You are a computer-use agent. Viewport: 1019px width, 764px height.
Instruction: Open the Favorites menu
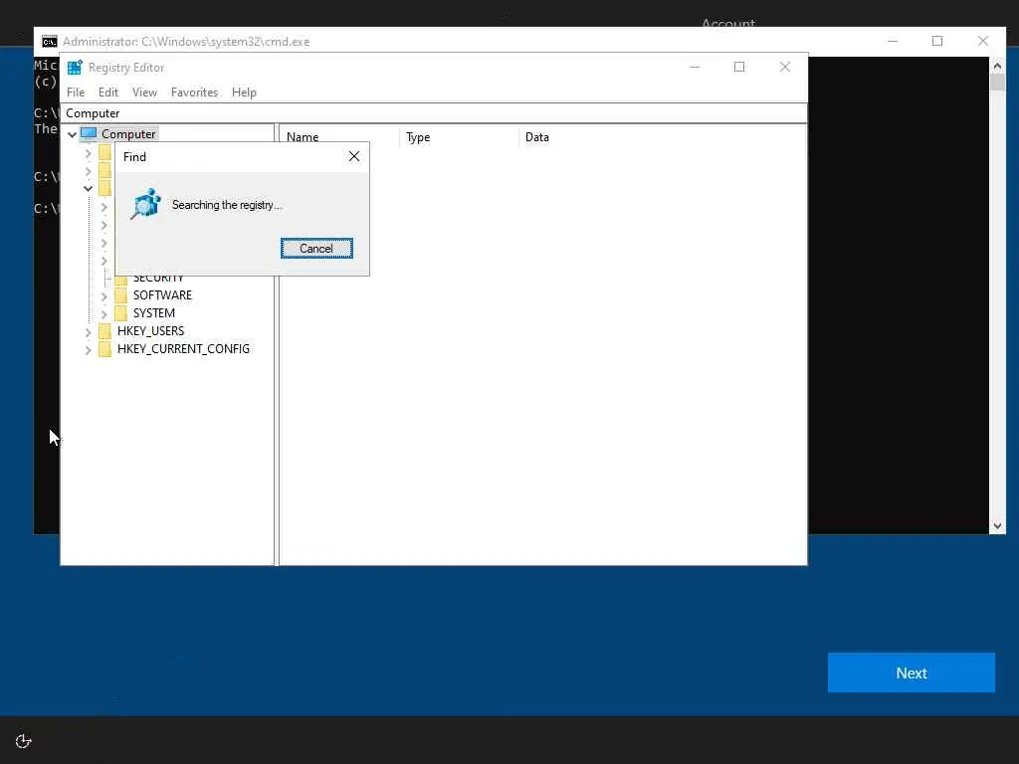click(194, 93)
